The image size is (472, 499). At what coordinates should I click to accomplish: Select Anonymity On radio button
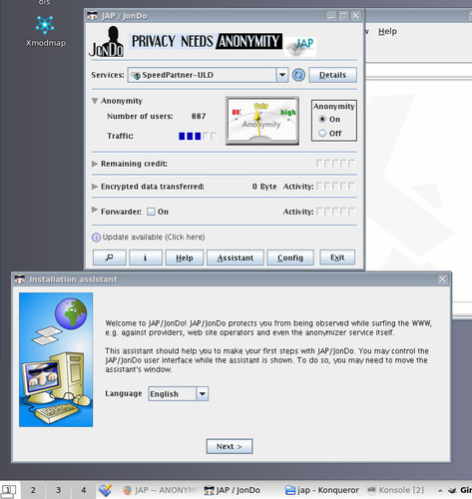tap(322, 119)
